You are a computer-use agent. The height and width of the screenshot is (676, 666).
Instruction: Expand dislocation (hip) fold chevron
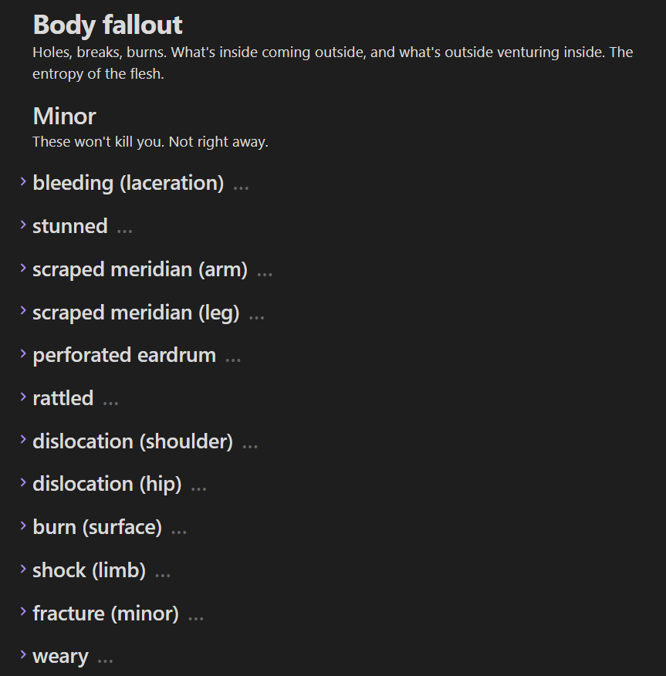tap(23, 482)
